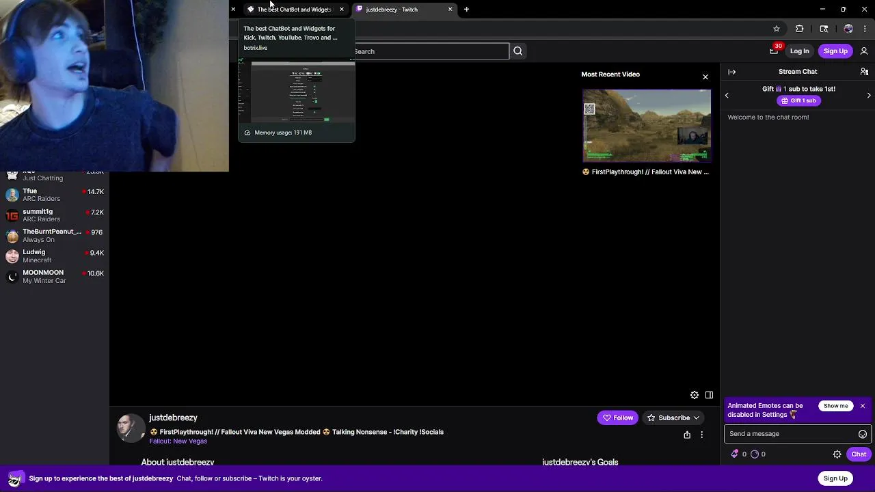Click the Sign Up button in bottom banner
875x492 pixels.
pyautogui.click(x=835, y=478)
